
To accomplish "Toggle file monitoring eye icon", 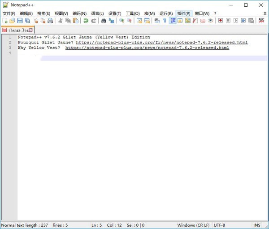I will point(211,21).
